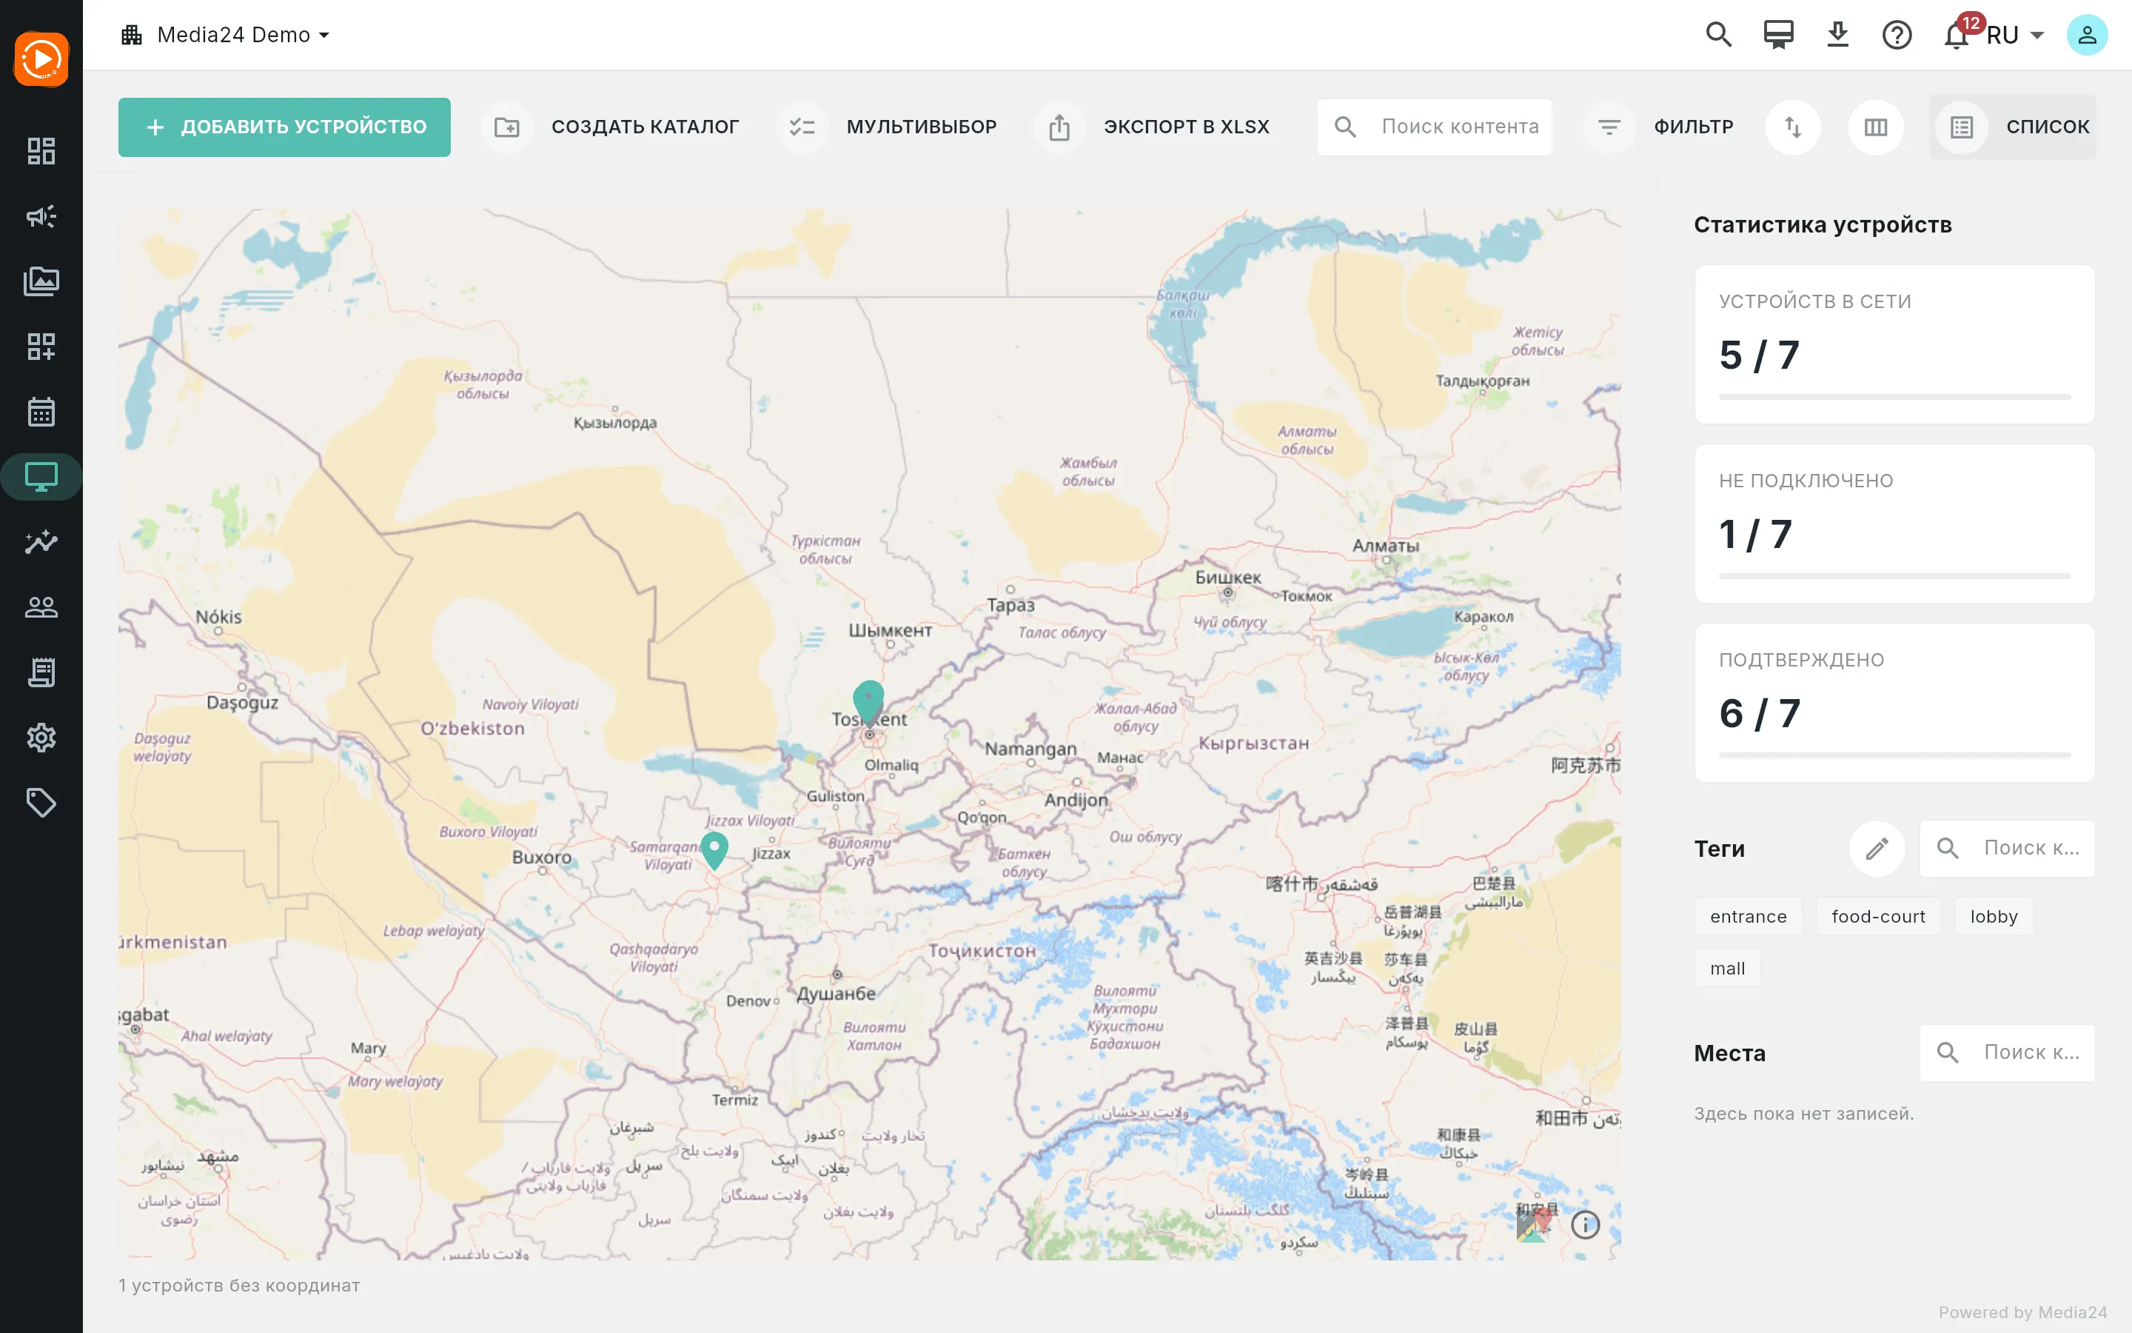Click Добавить устройство button
This screenshot has width=2132, height=1333.
284,127
